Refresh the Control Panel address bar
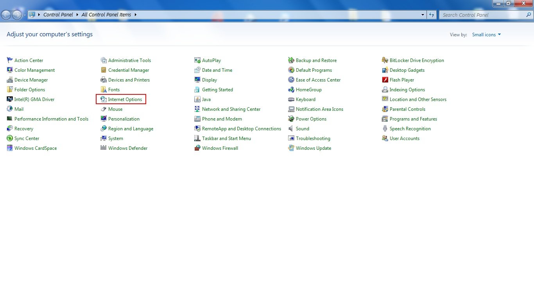The image size is (534, 284). [x=432, y=15]
